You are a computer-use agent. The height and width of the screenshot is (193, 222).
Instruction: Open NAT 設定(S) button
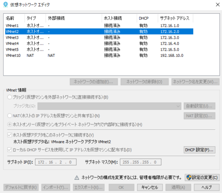coord(199,116)
